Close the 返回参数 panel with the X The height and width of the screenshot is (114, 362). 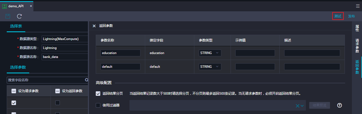click(94, 26)
